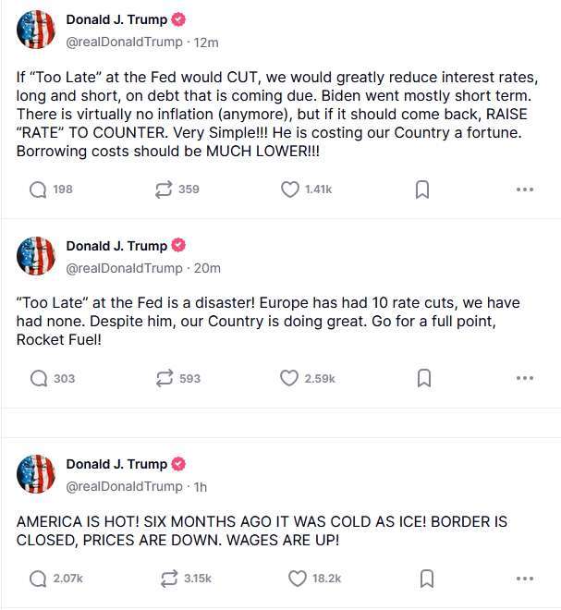The width and height of the screenshot is (561, 610).
Task: Open the ellipsis menu on the 20m post
Action: click(x=525, y=378)
